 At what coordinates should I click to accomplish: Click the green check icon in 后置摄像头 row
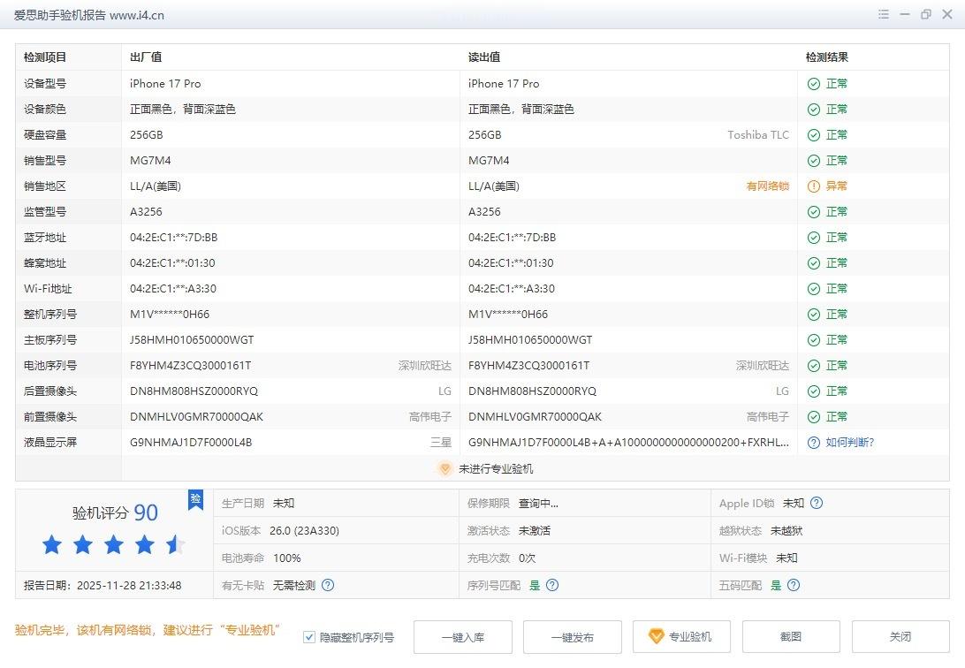click(814, 391)
